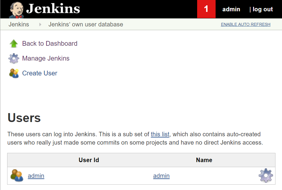Open Manage Jenkins page
The height and width of the screenshot is (190, 282).
point(46,58)
